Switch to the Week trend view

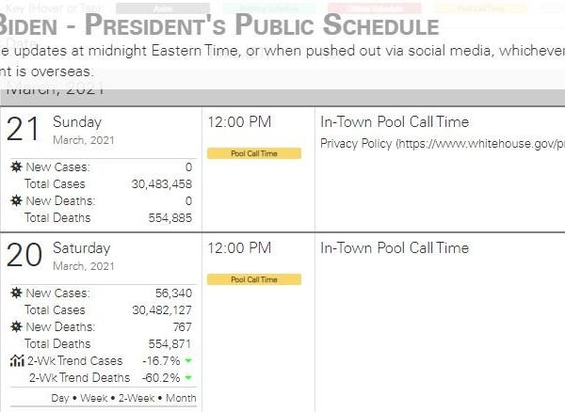[x=93, y=399]
